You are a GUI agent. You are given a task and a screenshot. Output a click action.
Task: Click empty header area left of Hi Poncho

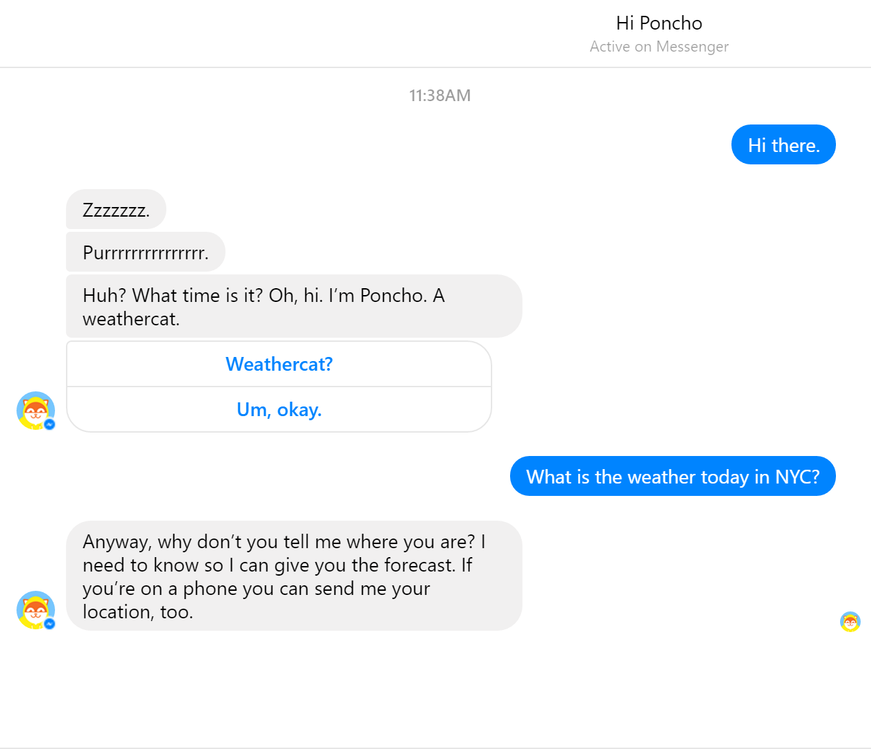coord(275,33)
